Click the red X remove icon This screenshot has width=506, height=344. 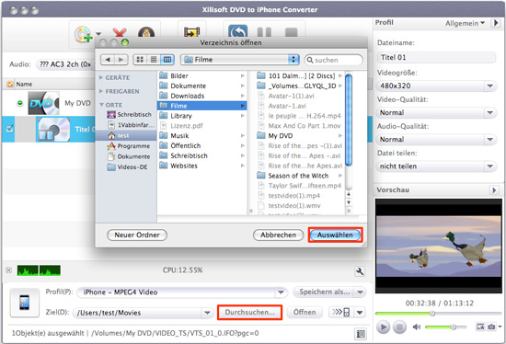pos(120,33)
